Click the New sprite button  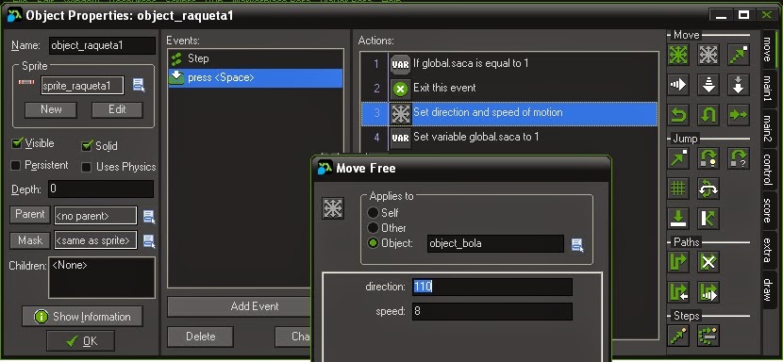[x=51, y=110]
